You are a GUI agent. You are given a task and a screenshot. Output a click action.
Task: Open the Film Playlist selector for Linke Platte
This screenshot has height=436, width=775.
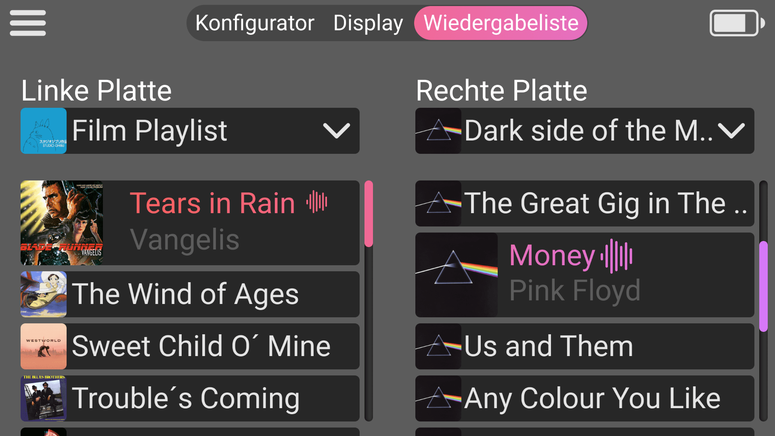coord(190,131)
